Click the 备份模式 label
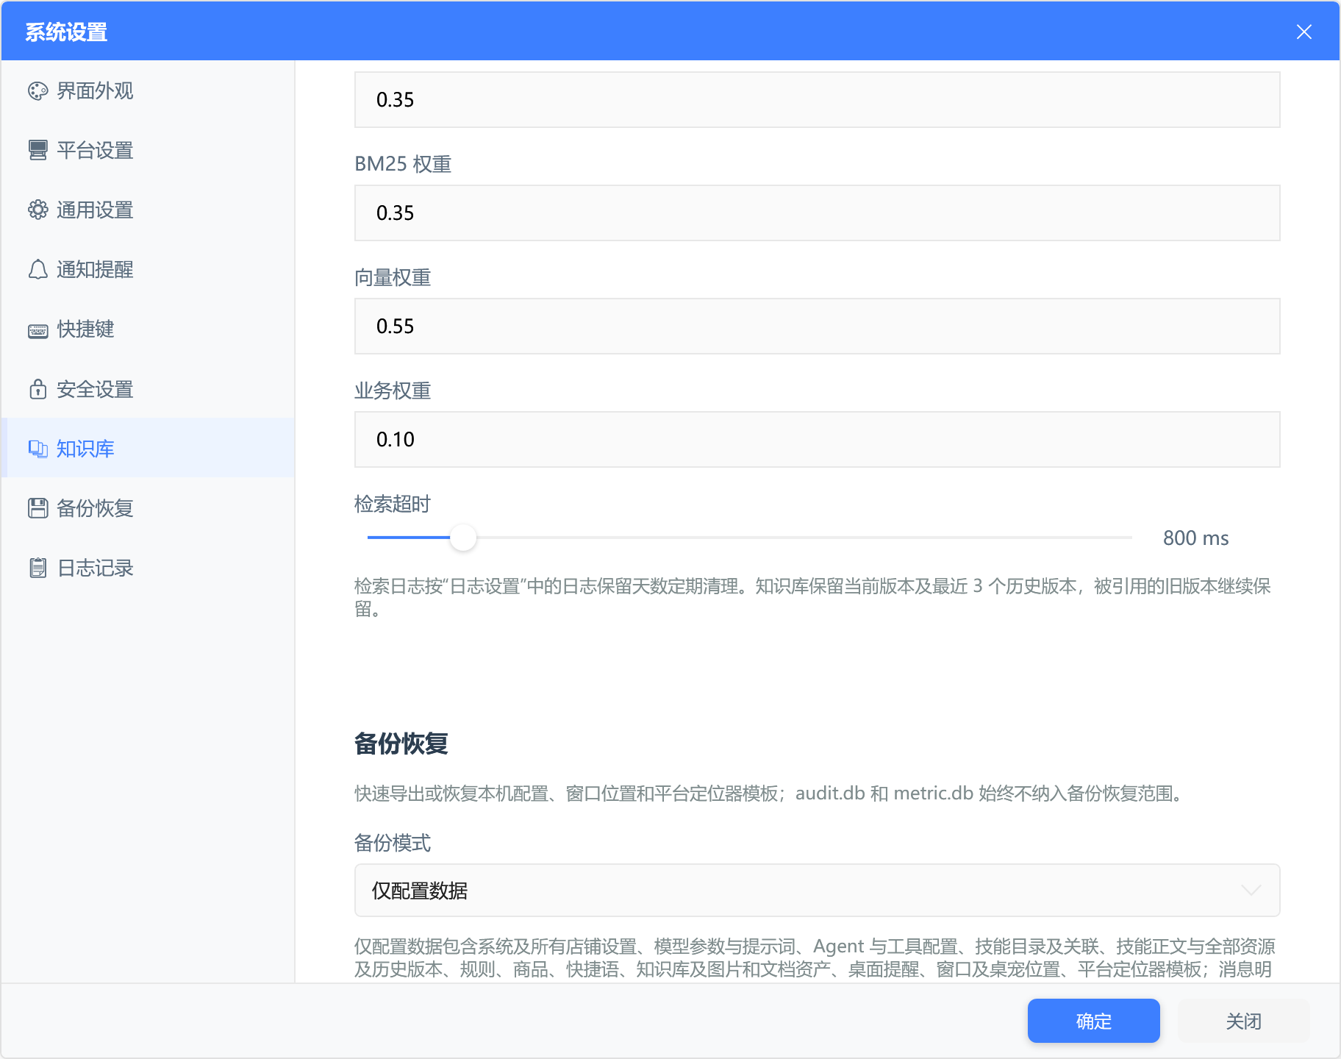The image size is (1341, 1059). pyautogui.click(x=392, y=843)
